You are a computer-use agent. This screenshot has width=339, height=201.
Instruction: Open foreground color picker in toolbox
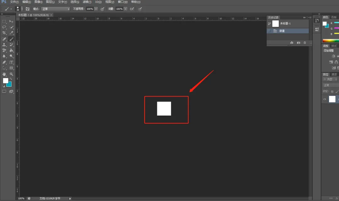point(5,81)
